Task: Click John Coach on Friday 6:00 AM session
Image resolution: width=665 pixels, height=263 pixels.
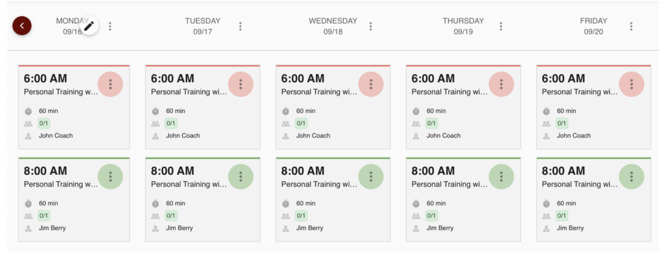Action: [x=573, y=136]
